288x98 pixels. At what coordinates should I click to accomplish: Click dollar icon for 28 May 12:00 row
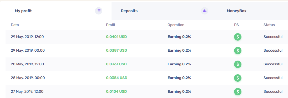click(238, 64)
